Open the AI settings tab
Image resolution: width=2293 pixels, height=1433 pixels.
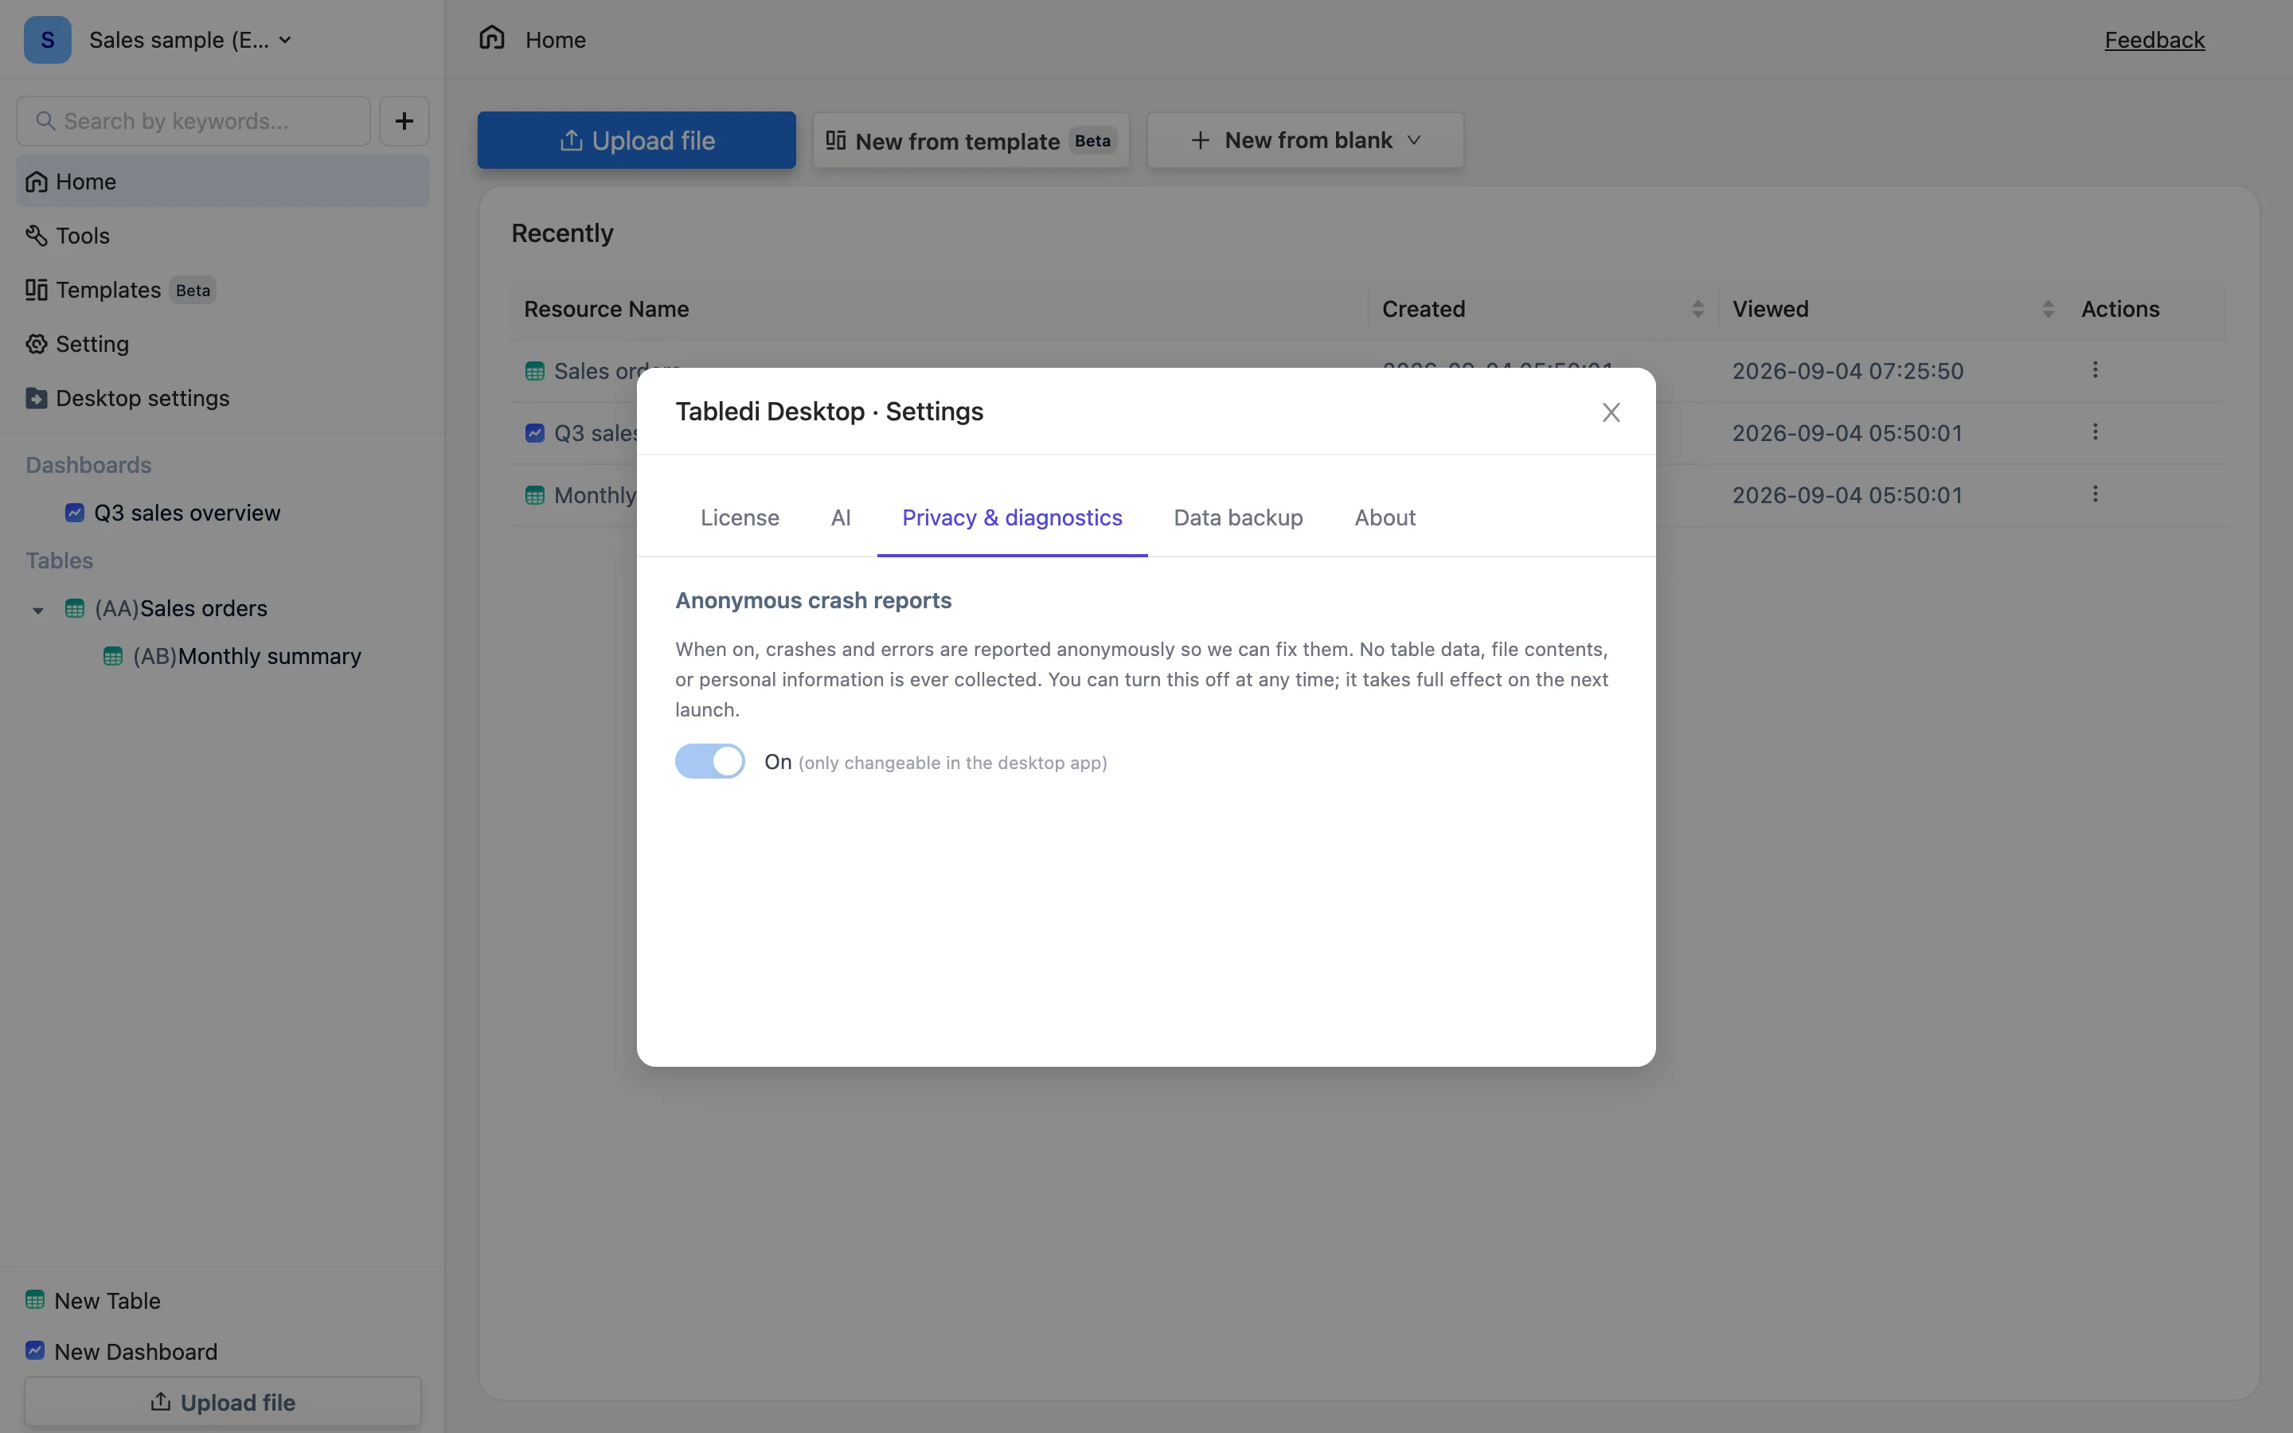(x=841, y=517)
